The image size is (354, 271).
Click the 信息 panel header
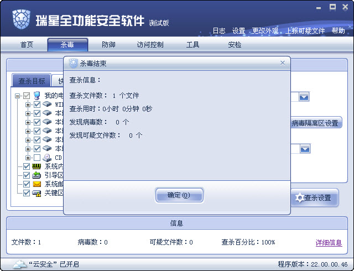point(177,223)
